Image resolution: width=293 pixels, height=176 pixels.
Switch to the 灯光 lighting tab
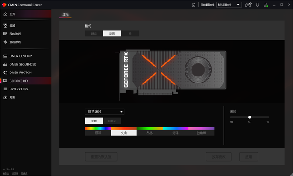(66, 14)
